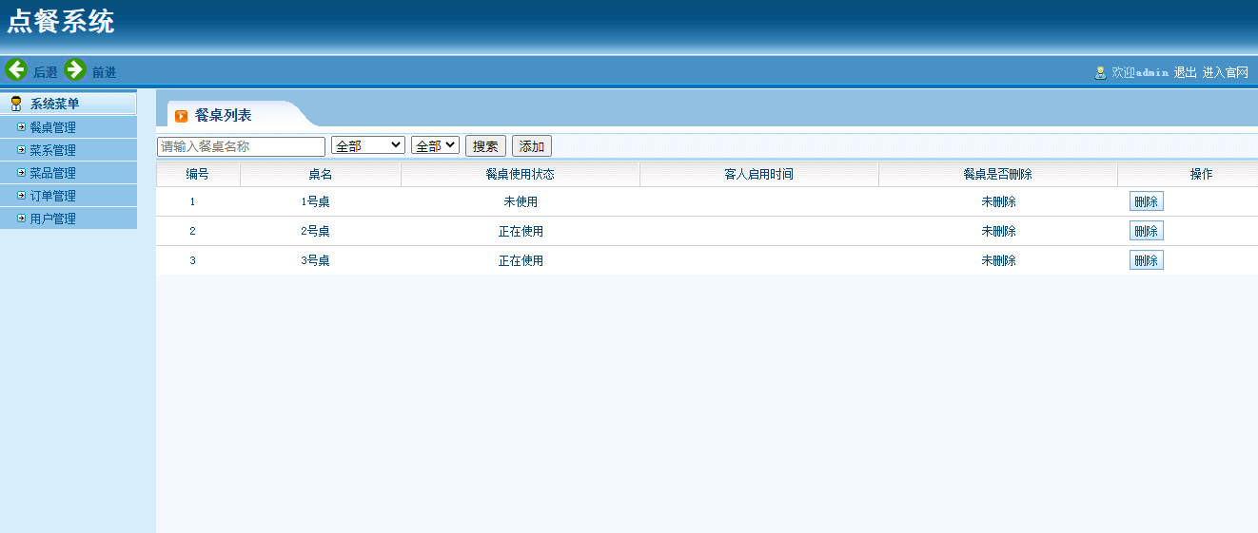This screenshot has height=533, width=1258.
Task: Click the green back arrow icon
Action: click(16, 69)
